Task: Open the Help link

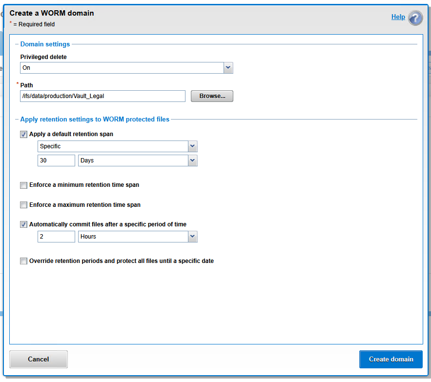Action: 398,17
